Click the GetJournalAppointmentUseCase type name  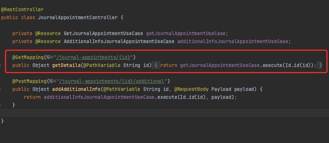tap(103, 33)
